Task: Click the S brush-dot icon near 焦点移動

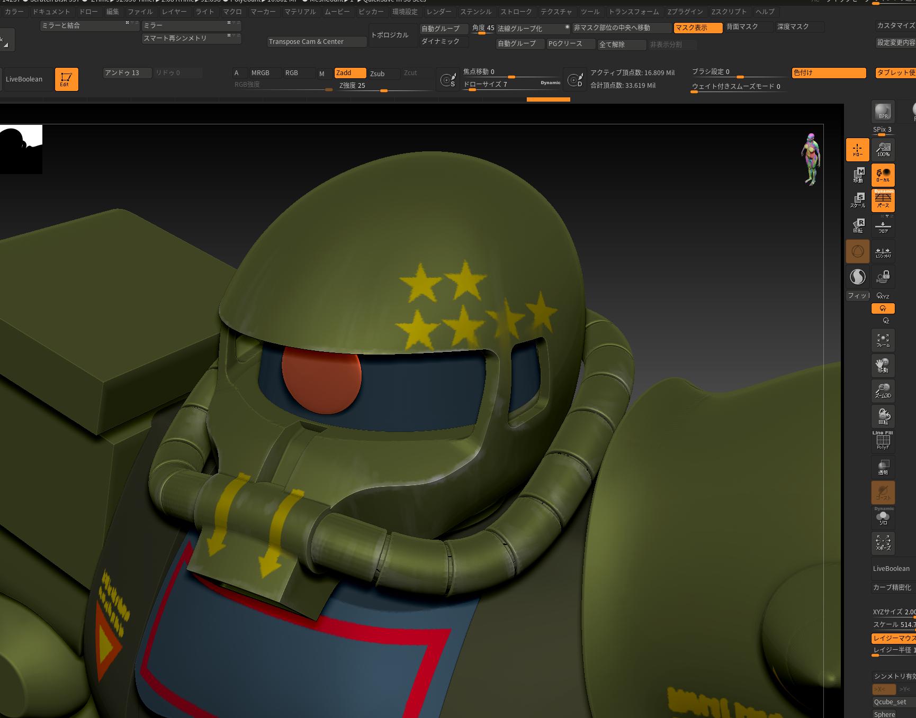Action: tap(448, 80)
